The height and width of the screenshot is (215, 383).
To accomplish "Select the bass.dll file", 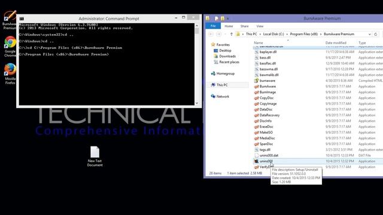I will 265,58.
